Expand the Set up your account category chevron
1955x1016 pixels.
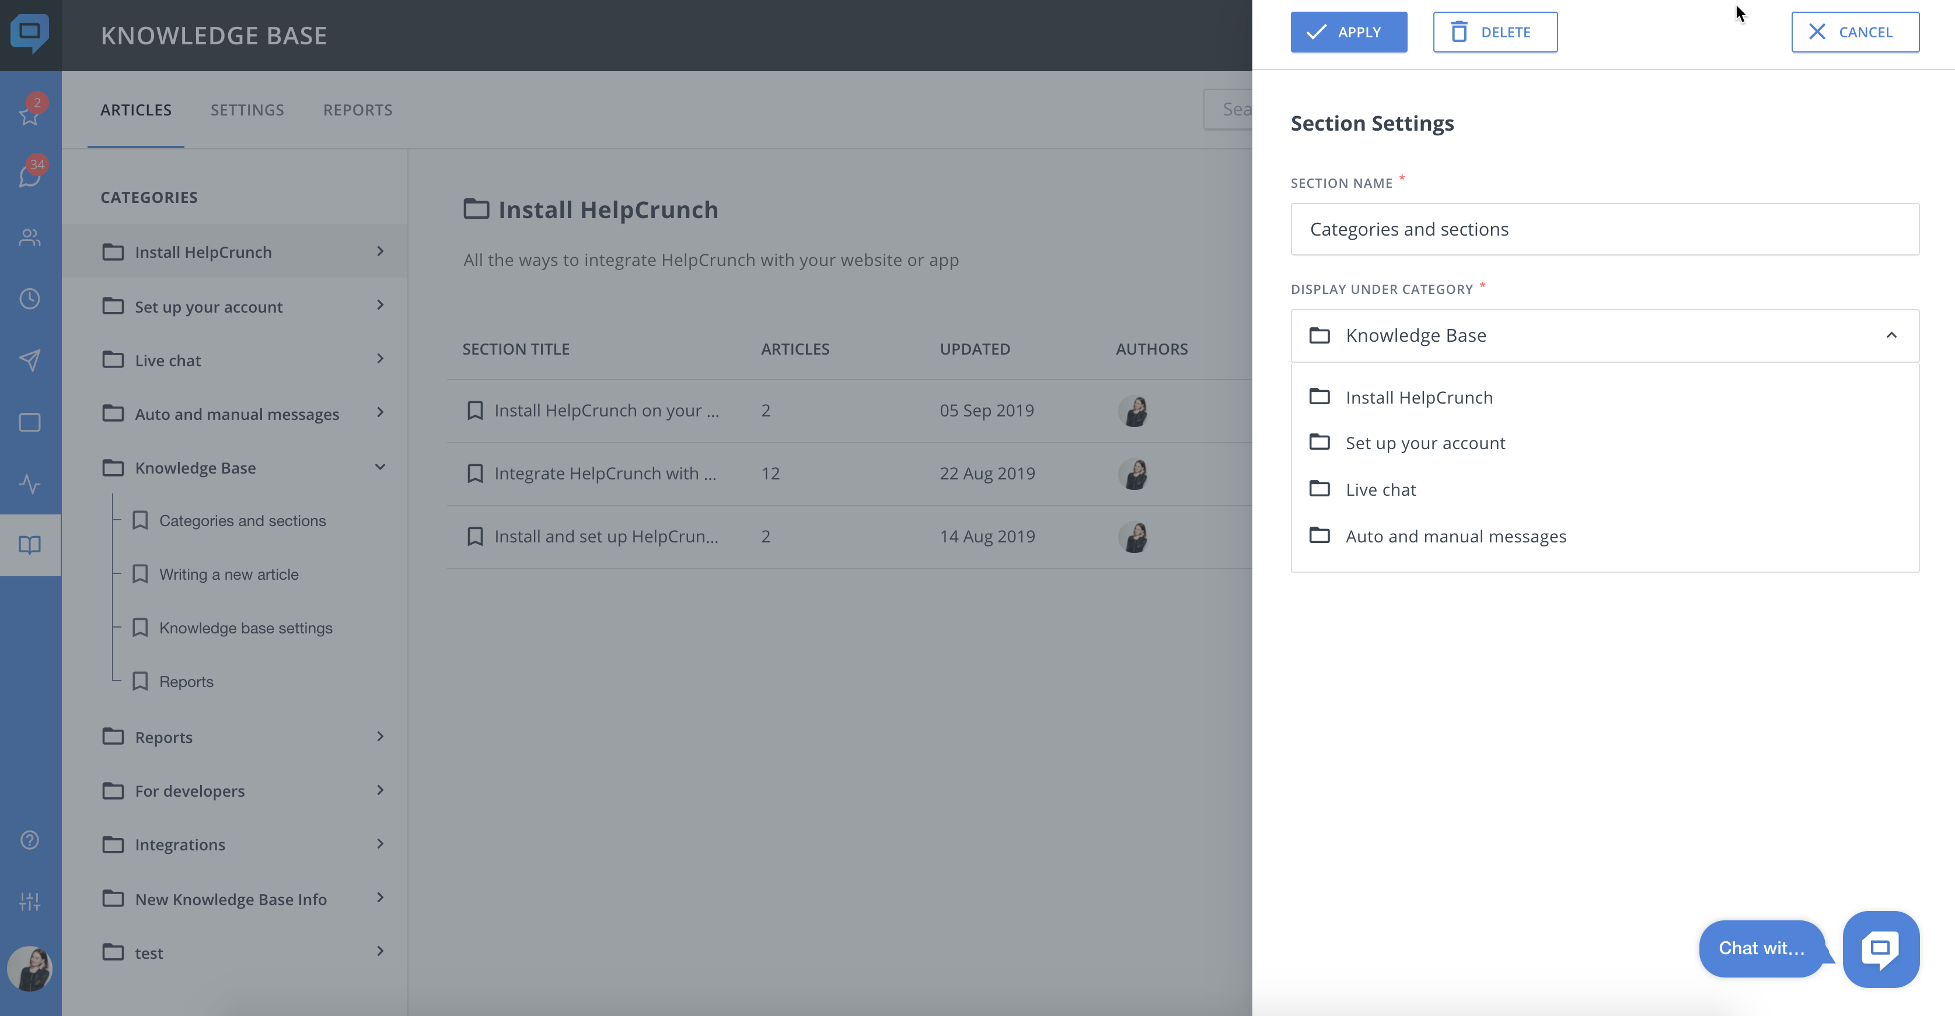click(380, 305)
